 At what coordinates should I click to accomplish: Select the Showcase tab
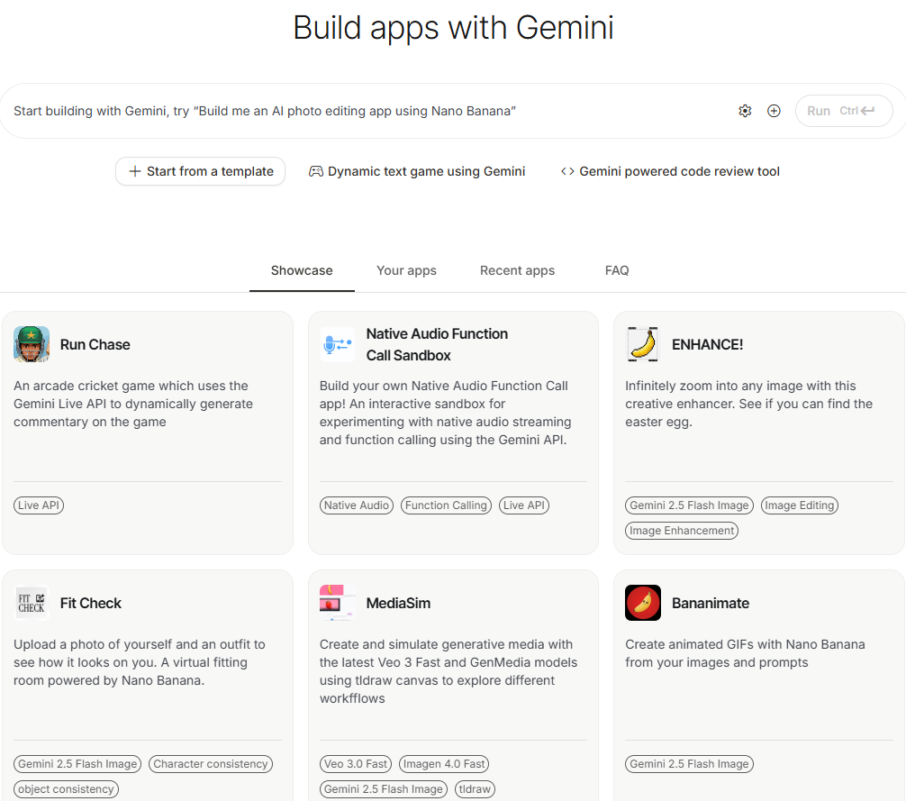pos(302,270)
